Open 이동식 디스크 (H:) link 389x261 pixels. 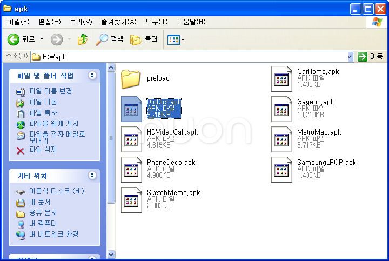(x=57, y=191)
